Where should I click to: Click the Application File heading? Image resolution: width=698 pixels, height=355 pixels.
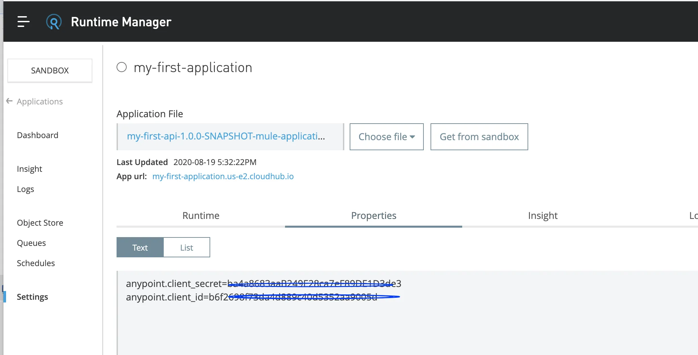(150, 114)
